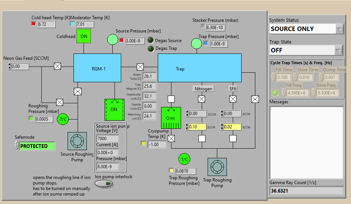Click the valve below the SF6 label
This screenshot has height=204, width=351.
[x=233, y=99]
